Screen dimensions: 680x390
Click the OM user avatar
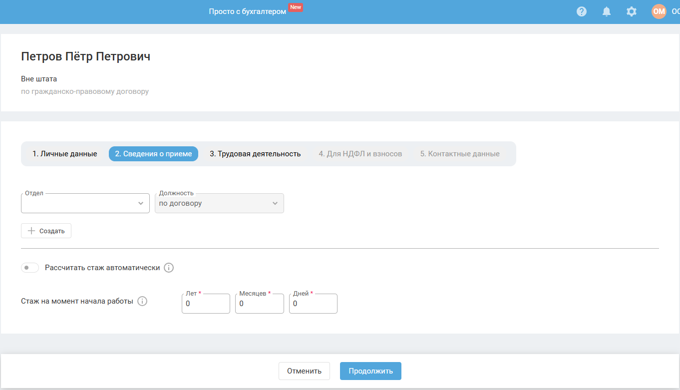click(659, 11)
